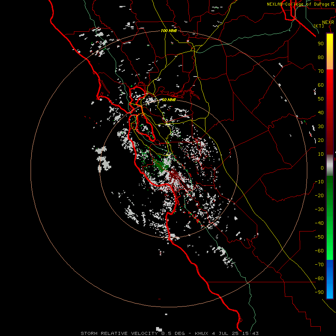Click the positive "10" scale value
The width and height of the screenshot is (336, 336).
[321, 154]
